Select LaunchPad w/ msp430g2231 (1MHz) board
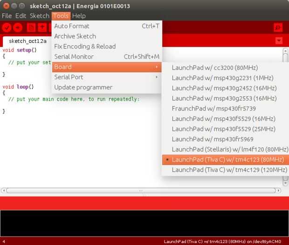This screenshot has height=245, width=289. pyautogui.click(x=226, y=78)
